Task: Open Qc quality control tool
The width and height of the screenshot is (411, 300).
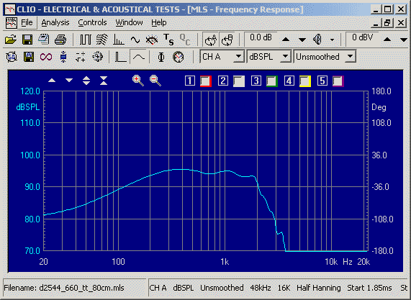Action: coord(185,40)
